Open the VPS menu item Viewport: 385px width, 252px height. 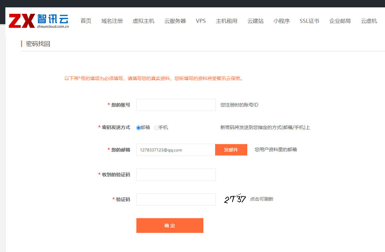point(201,21)
